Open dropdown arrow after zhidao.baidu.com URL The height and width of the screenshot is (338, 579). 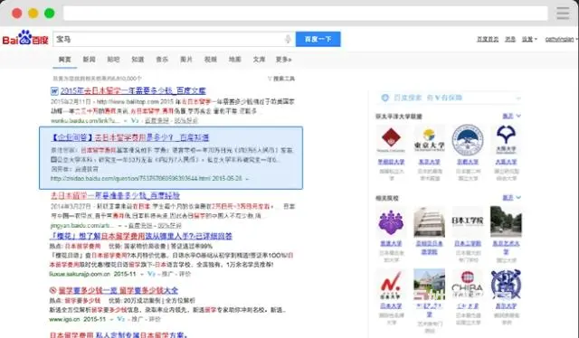click(x=247, y=179)
